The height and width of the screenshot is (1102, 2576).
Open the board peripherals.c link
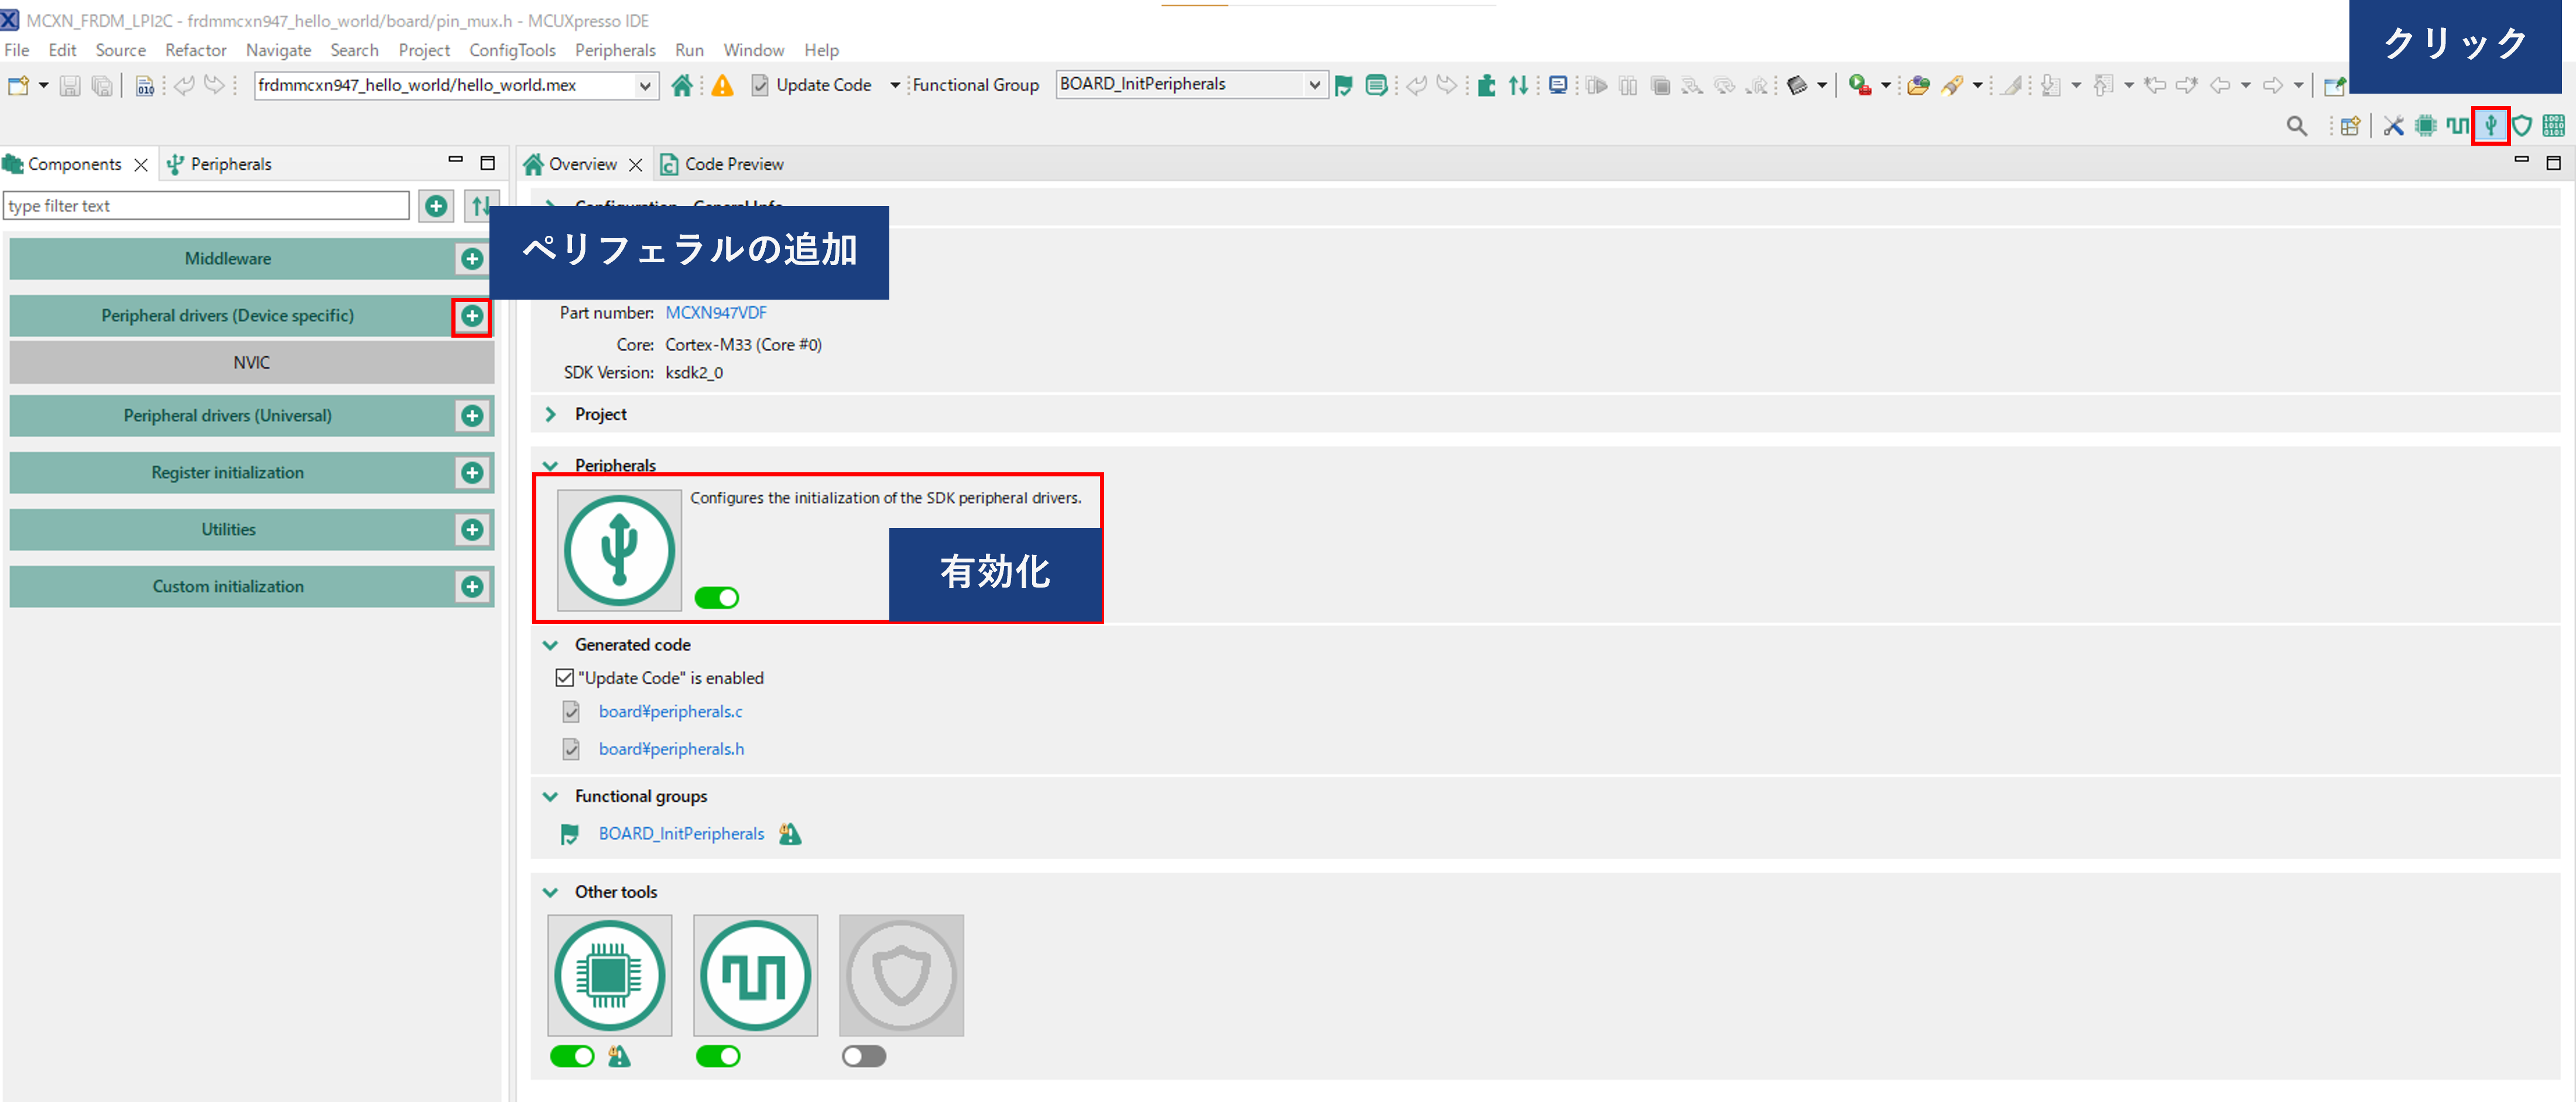tap(670, 711)
